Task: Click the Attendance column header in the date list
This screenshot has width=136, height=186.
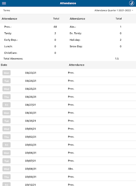Action: (77, 65)
